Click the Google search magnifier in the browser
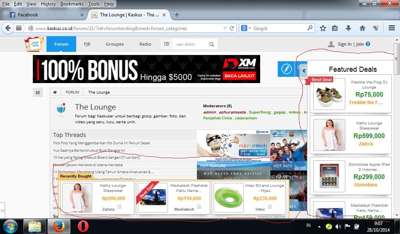Screen dimensions: 400x234 coord(310,28)
